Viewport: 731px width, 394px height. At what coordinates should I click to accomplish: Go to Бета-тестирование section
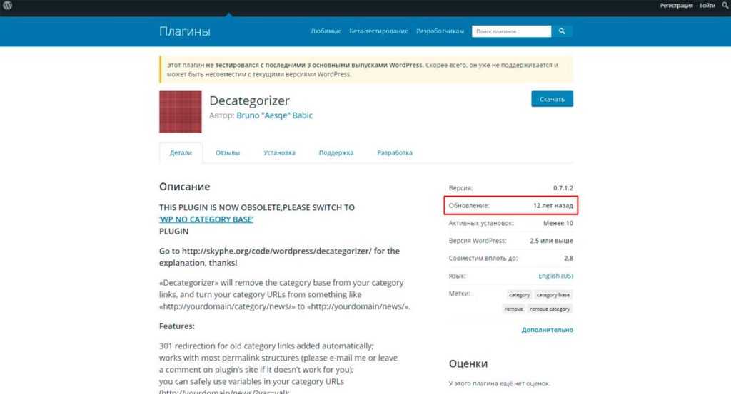(x=378, y=31)
